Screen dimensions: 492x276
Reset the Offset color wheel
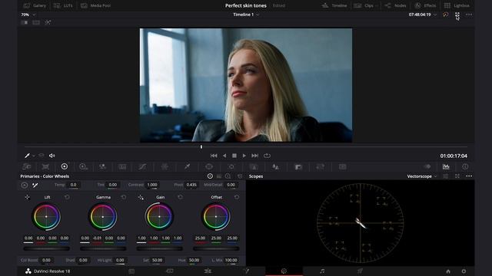(x=237, y=197)
